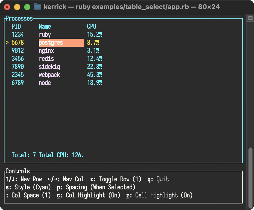Click the '↑/↓: Nav Row' hint

24,179
